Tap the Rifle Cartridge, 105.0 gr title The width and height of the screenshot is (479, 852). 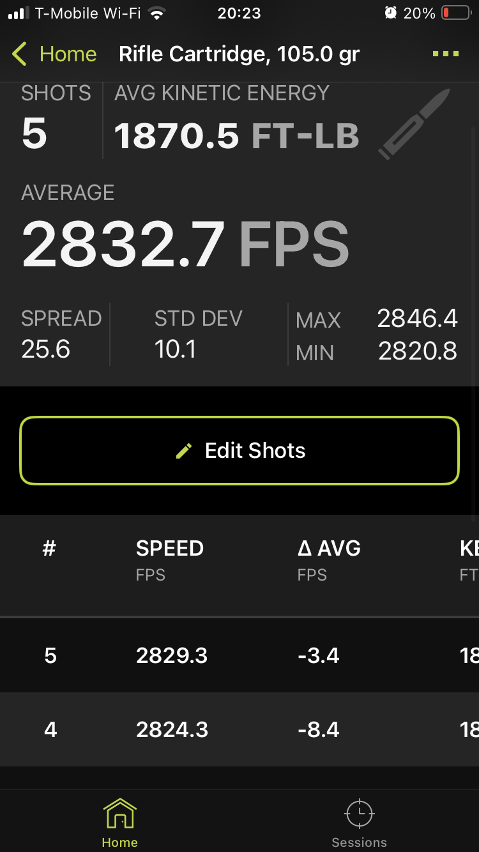click(239, 54)
